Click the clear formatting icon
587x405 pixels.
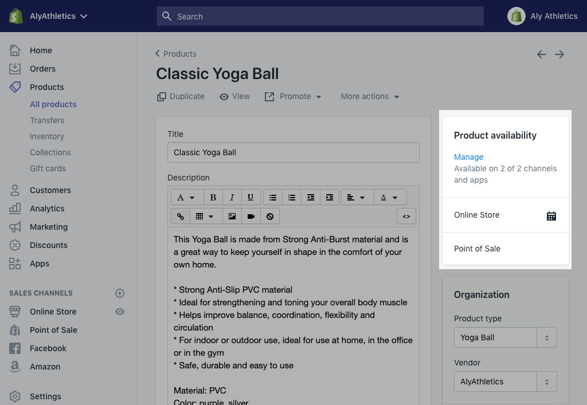point(270,217)
